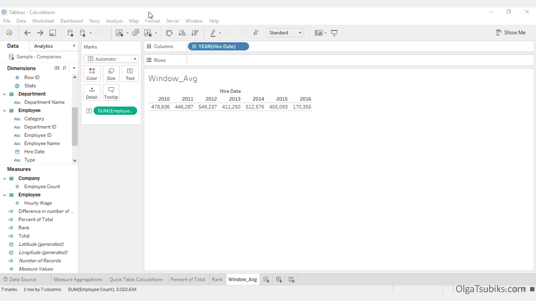536x301 pixels.
Task: Open the File menu
Action: click(x=7, y=21)
